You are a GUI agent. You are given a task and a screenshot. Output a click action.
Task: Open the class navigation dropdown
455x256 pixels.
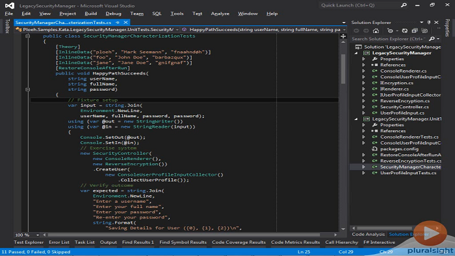(x=177, y=30)
